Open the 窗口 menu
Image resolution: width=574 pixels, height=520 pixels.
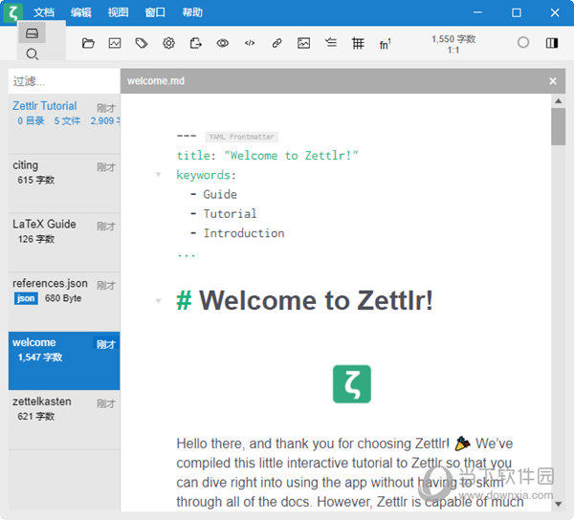(x=155, y=12)
